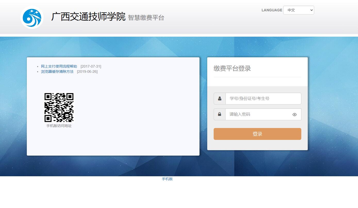Follow the 手机版 link below the banner

pyautogui.click(x=167, y=179)
